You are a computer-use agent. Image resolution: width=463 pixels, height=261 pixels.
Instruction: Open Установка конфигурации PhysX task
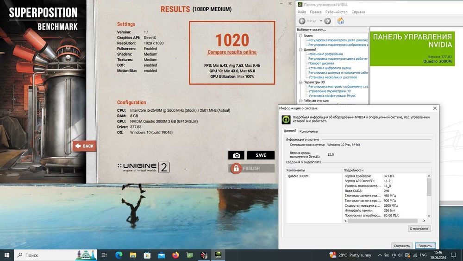332,96
